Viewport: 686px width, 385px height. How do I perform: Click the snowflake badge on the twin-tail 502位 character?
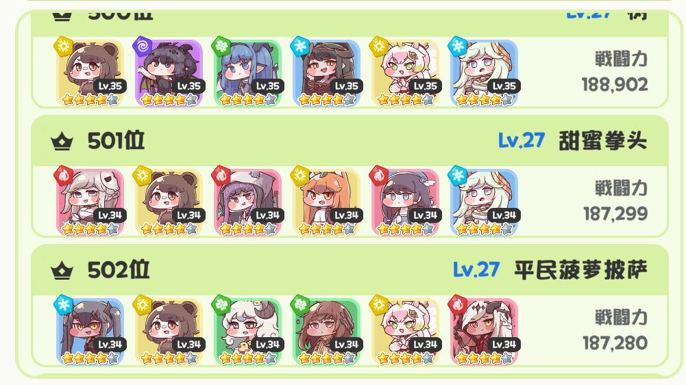point(64,304)
